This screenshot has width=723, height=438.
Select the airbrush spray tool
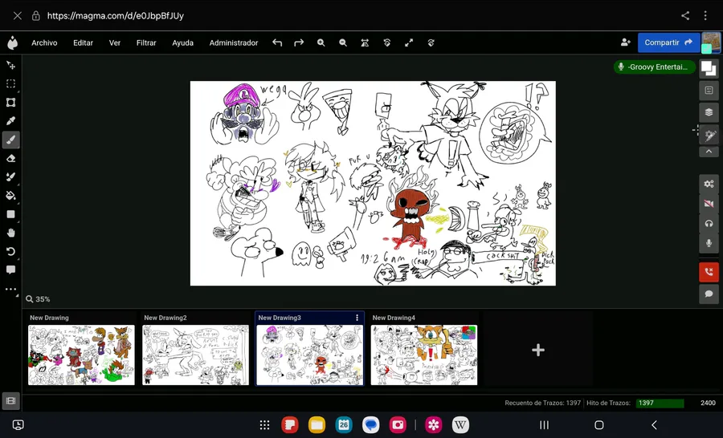tap(10, 176)
